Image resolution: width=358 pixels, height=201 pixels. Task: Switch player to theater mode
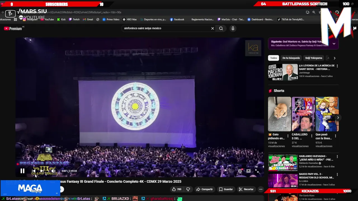click(248, 171)
